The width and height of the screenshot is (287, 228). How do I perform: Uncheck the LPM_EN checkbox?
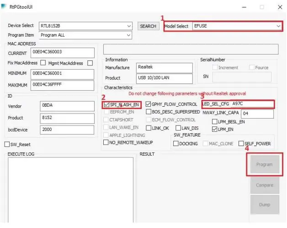click(214, 129)
